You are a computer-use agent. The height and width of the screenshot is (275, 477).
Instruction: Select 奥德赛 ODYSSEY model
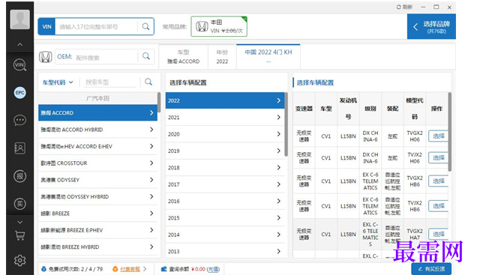[x=97, y=180]
